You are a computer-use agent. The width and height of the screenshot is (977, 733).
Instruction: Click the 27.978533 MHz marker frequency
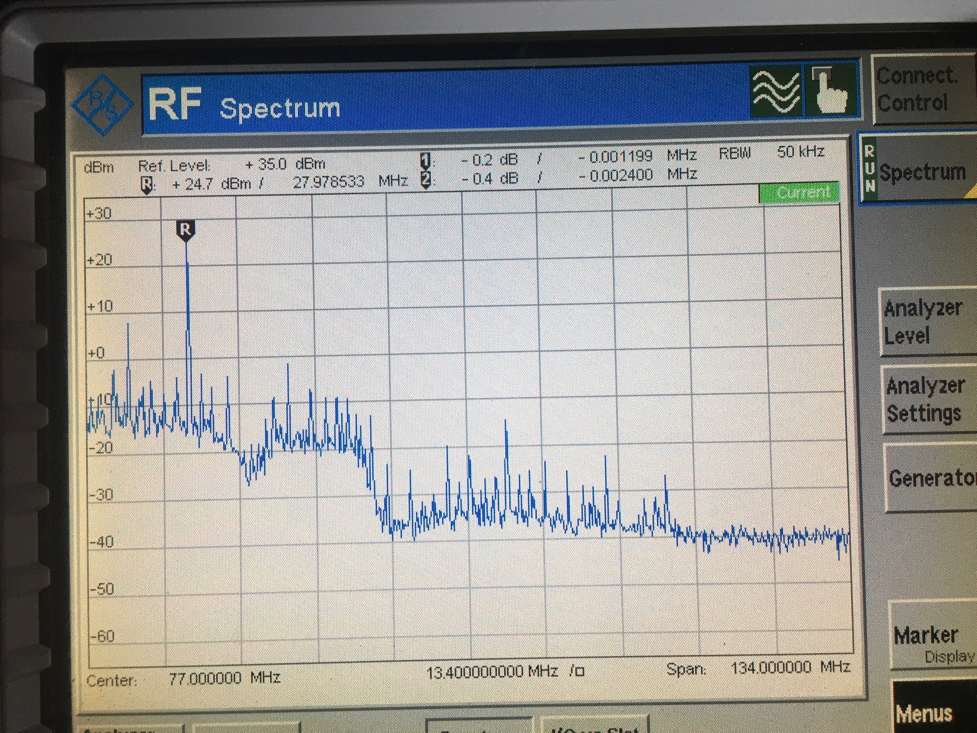(350, 182)
